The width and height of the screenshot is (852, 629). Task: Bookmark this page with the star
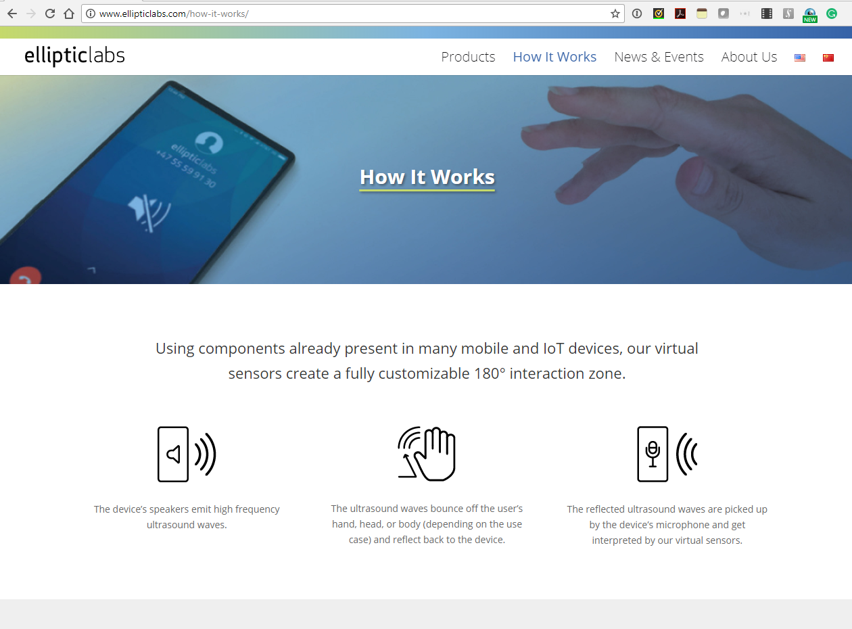[615, 14]
